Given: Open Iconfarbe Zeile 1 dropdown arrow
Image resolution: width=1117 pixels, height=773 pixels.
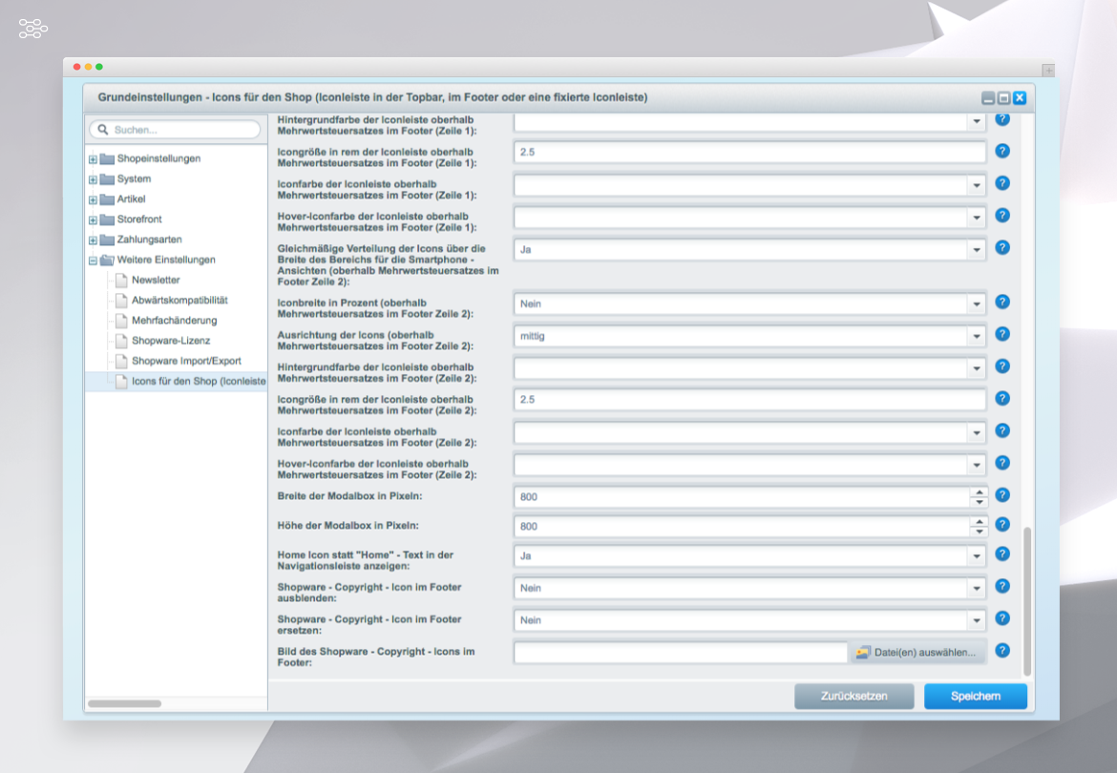Looking at the screenshot, I should [x=977, y=186].
